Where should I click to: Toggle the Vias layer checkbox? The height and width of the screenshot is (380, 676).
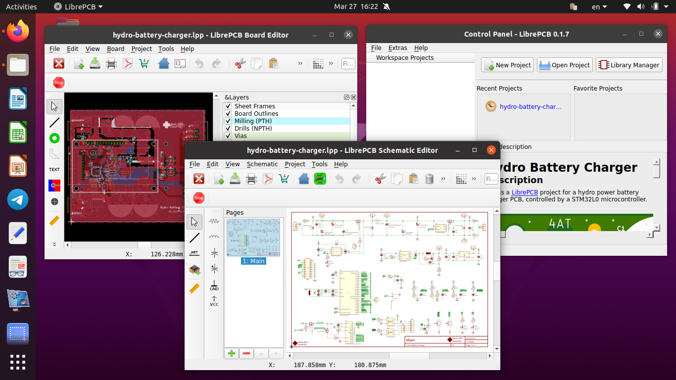(x=228, y=136)
